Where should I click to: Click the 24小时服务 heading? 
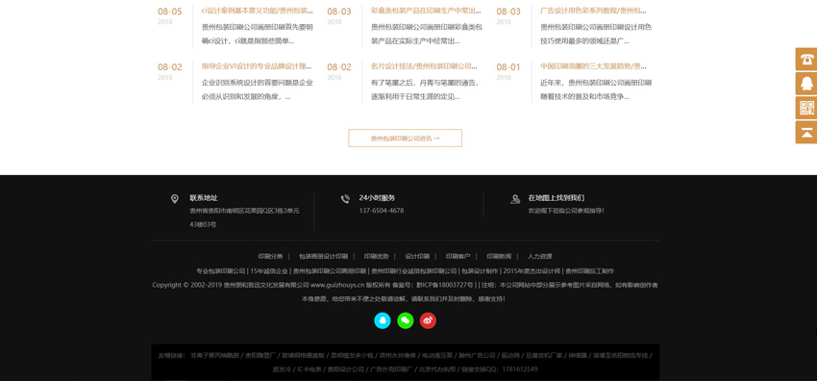(377, 198)
